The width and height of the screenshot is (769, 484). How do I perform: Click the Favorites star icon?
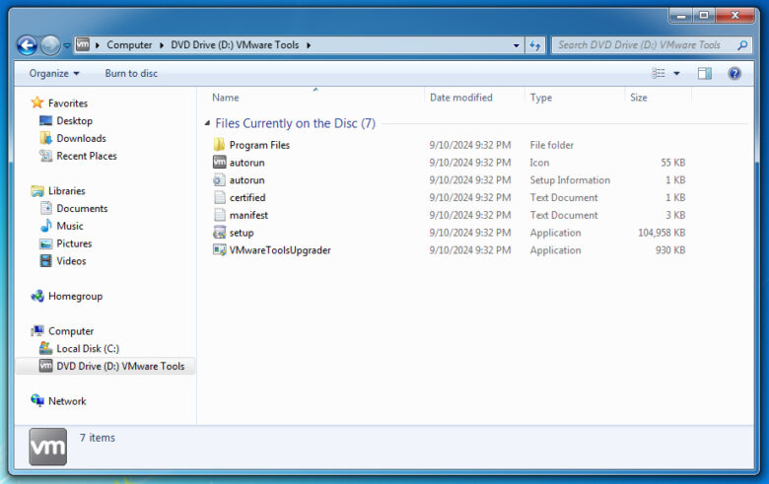tap(37, 103)
